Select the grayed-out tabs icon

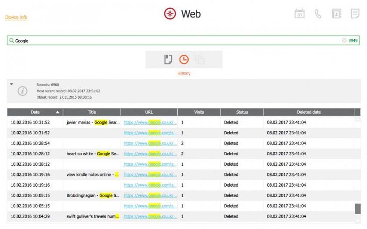pyautogui.click(x=200, y=60)
